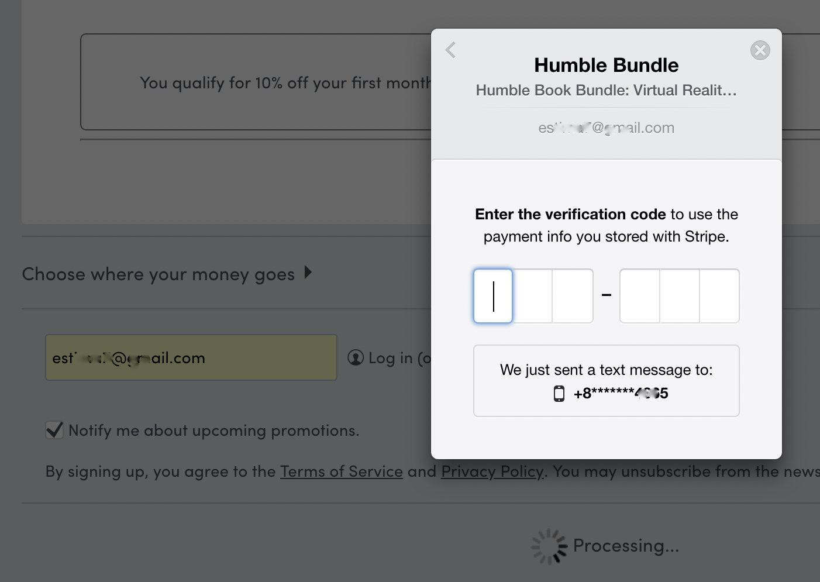Click the second verification code digit box
Image resolution: width=820 pixels, height=582 pixels.
(x=532, y=296)
